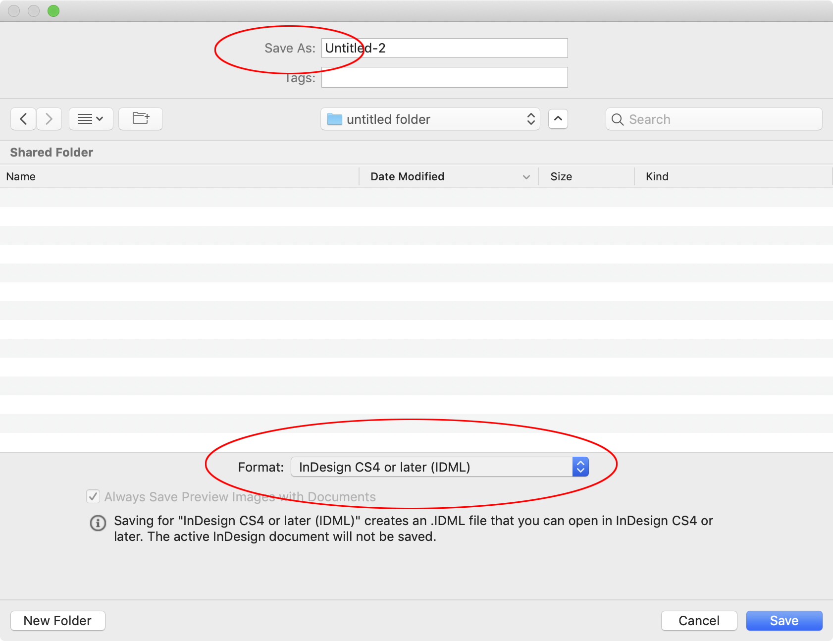Select the Name column header

pyautogui.click(x=21, y=176)
